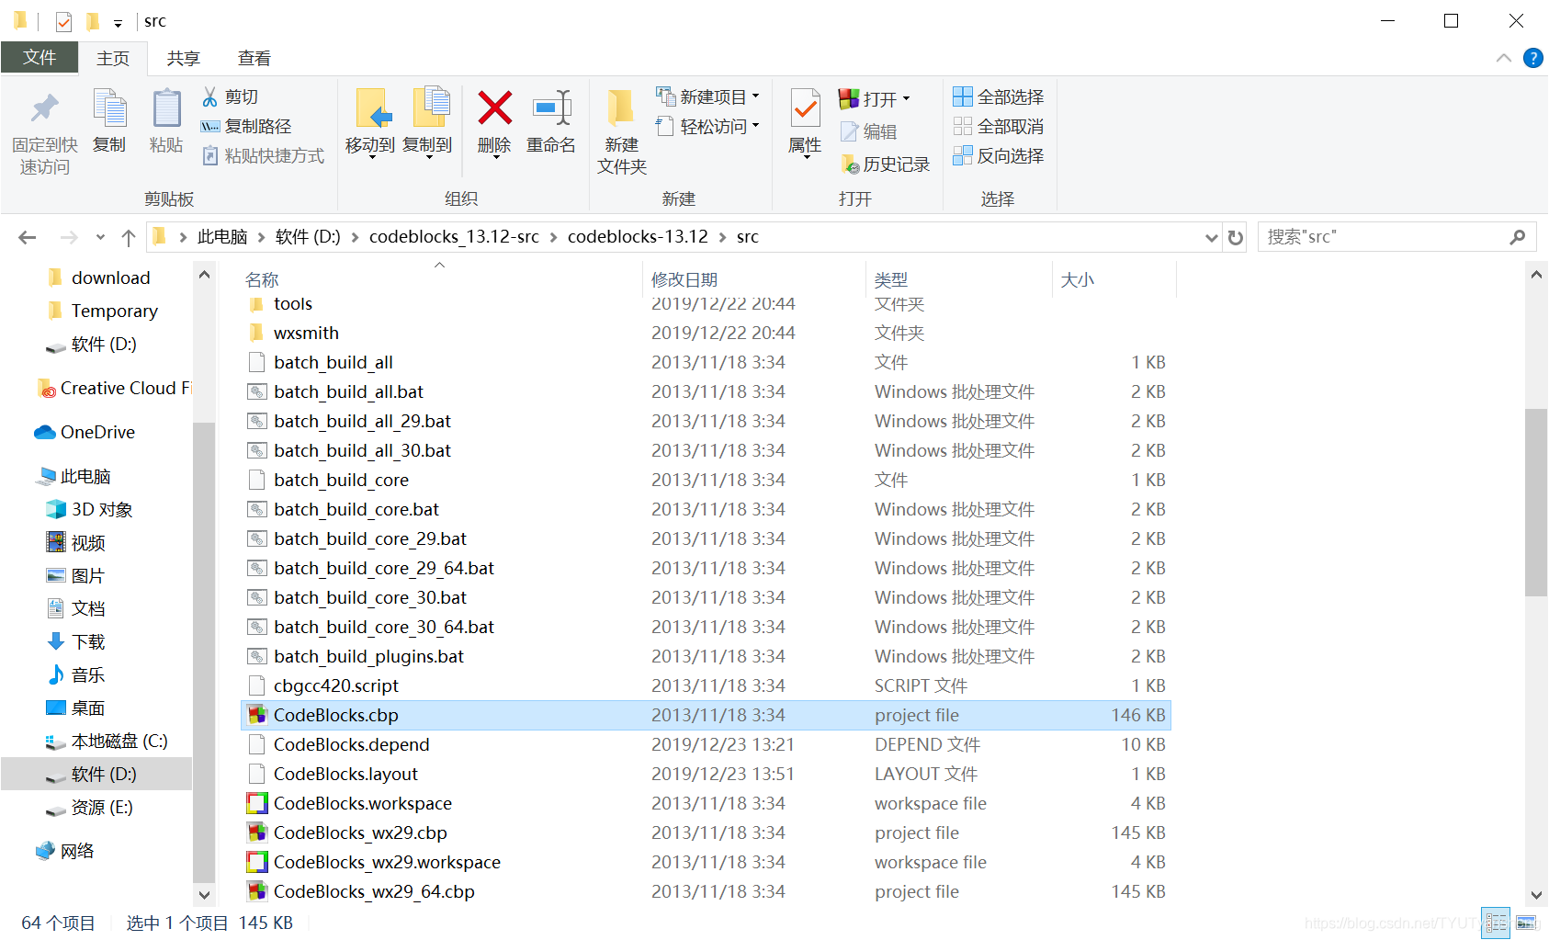Open recent locations dropdown arrow
Image resolution: width=1549 pixels, height=940 pixels.
(100, 237)
